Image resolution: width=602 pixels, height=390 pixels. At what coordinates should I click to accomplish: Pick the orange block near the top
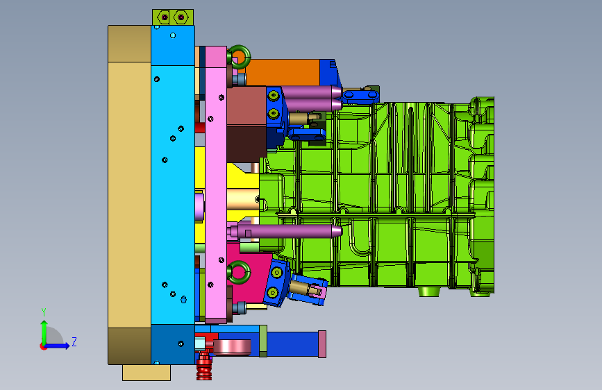pyautogui.click(x=283, y=73)
